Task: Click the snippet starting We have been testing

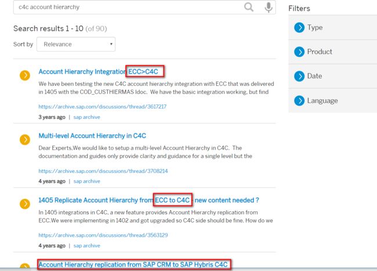Action: pyautogui.click(x=156, y=88)
